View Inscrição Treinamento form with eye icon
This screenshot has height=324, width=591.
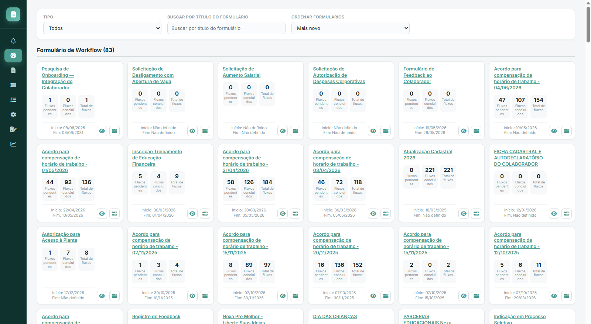pos(192,214)
